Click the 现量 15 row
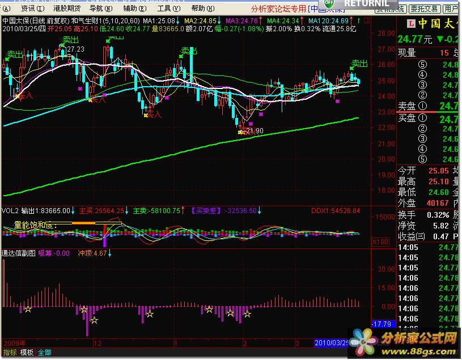462x360 pixels. (423, 53)
